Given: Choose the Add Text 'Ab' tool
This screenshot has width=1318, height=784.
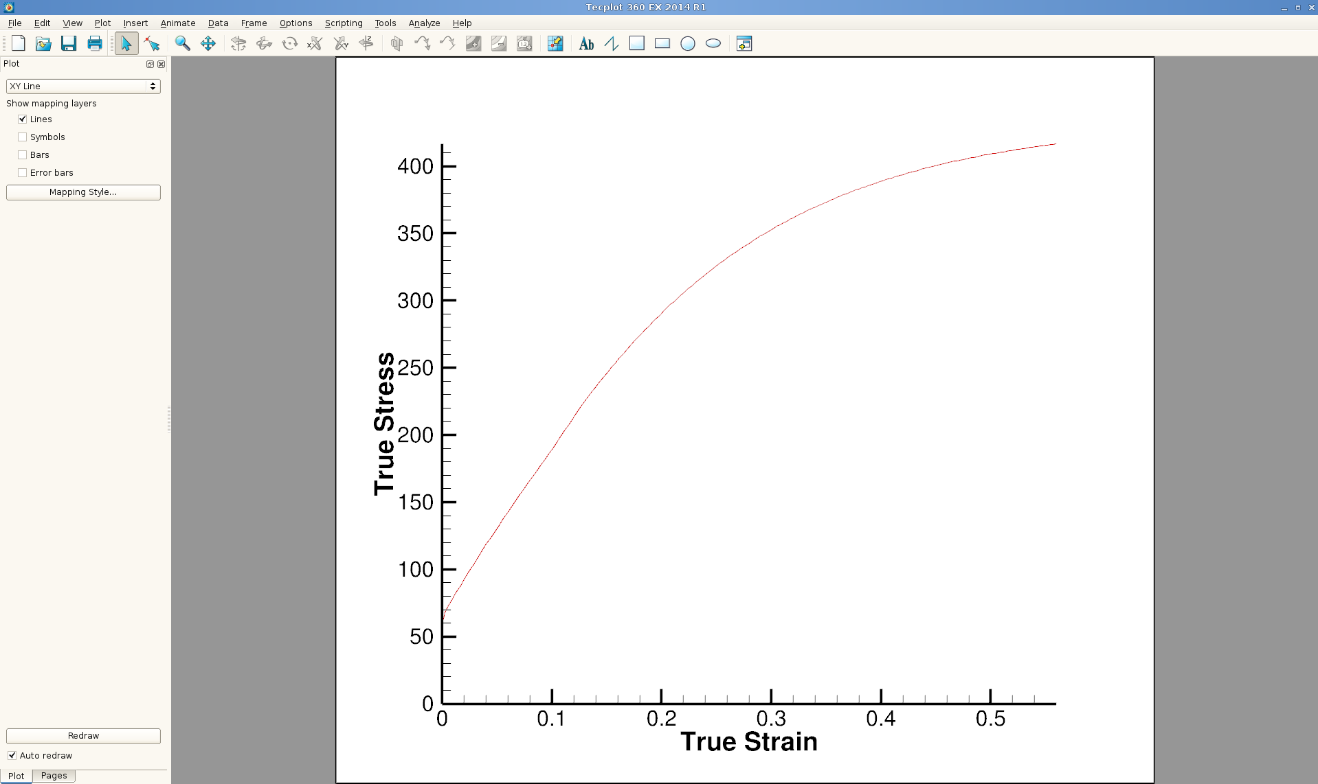Looking at the screenshot, I should tap(586, 43).
